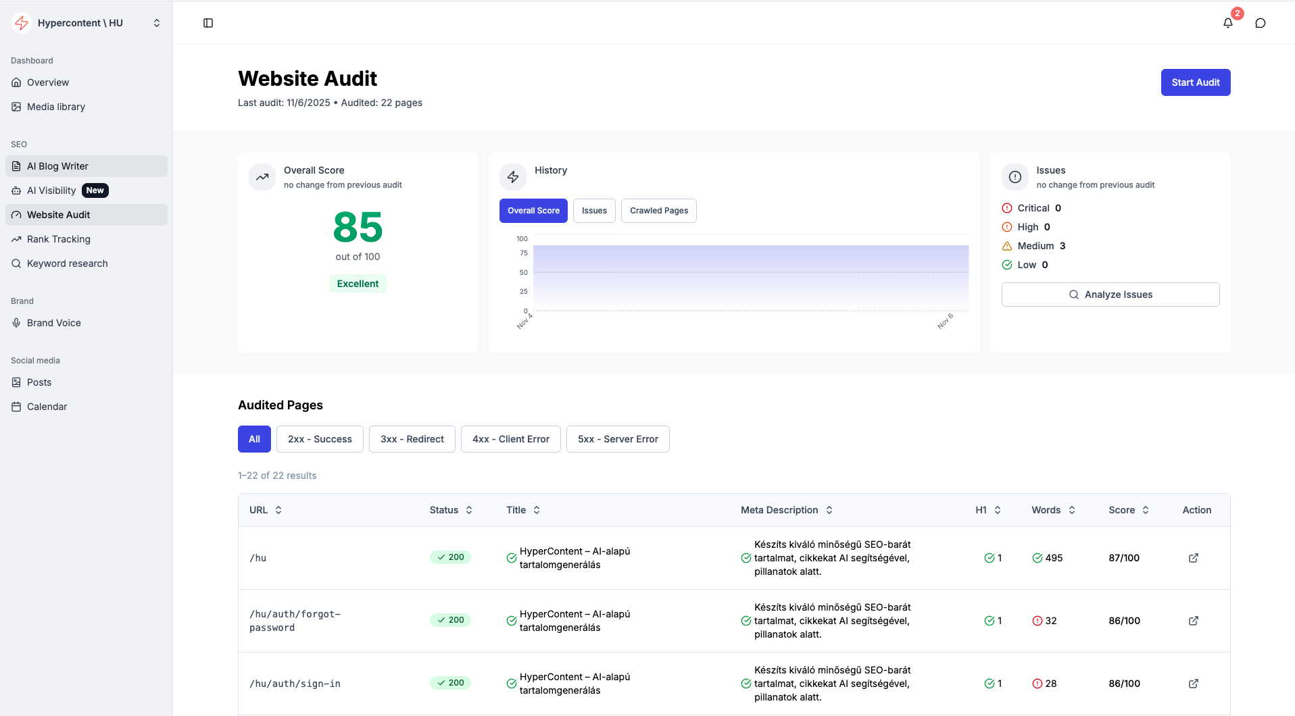Image resolution: width=1295 pixels, height=716 pixels.
Task: Select the AI Blog Writer icon
Action: 16,166
